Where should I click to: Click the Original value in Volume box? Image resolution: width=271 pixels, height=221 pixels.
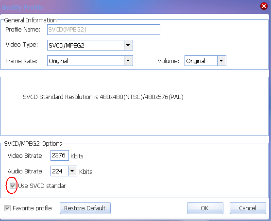click(x=196, y=61)
